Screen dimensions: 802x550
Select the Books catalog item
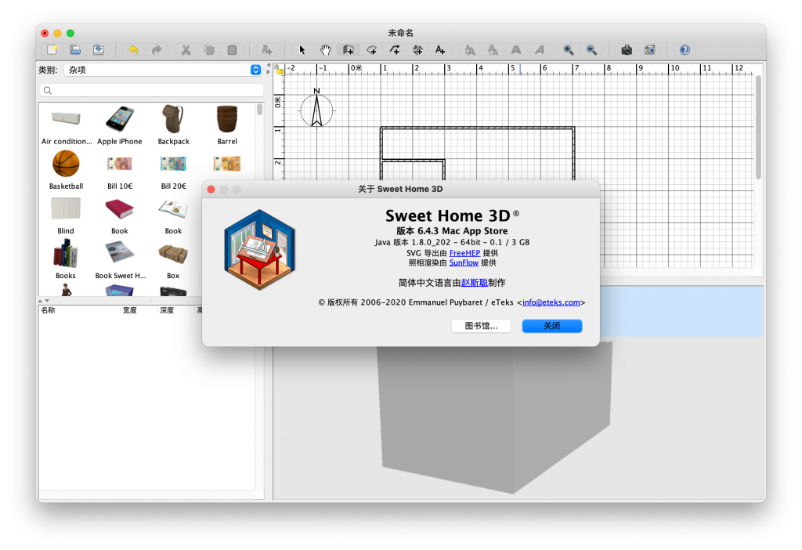click(66, 260)
